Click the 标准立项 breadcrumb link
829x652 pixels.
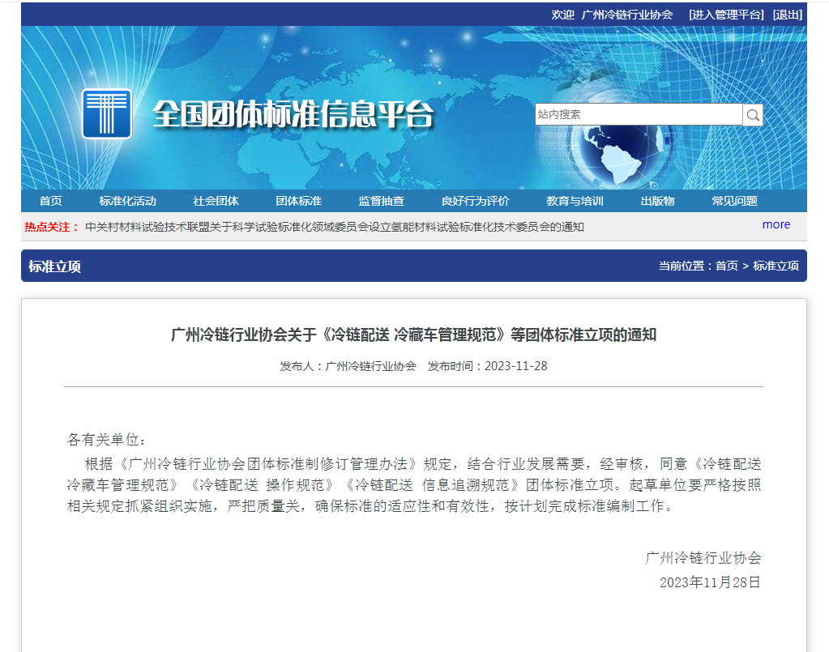776,266
